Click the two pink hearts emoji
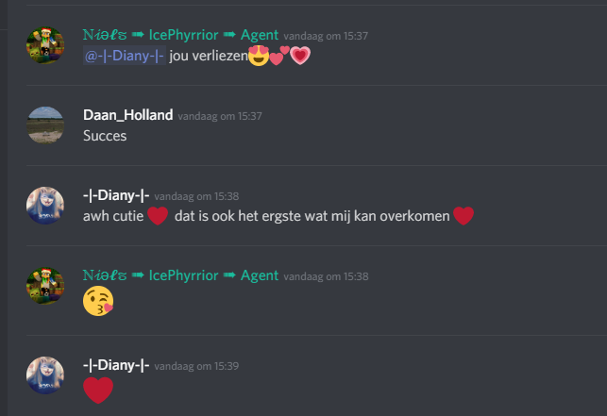 pos(279,56)
